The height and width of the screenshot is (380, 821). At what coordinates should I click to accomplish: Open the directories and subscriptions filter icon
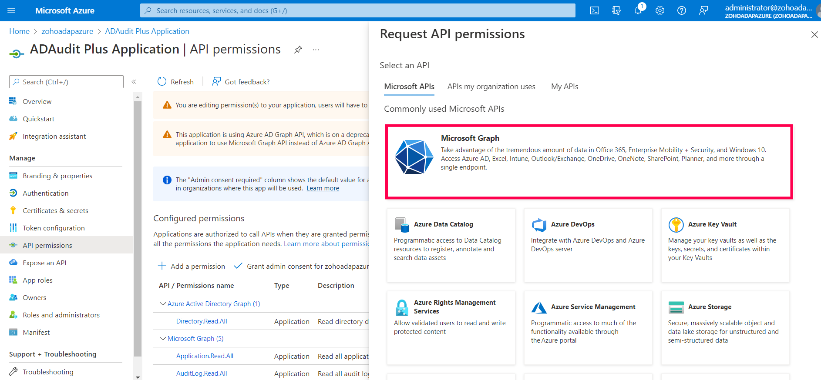pos(616,10)
